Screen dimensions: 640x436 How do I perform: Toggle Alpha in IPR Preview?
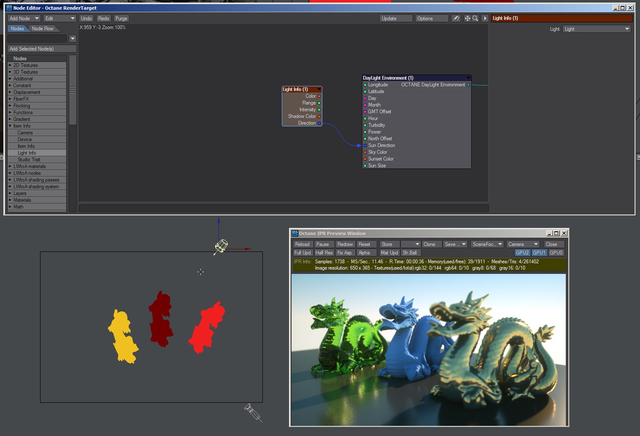point(367,253)
